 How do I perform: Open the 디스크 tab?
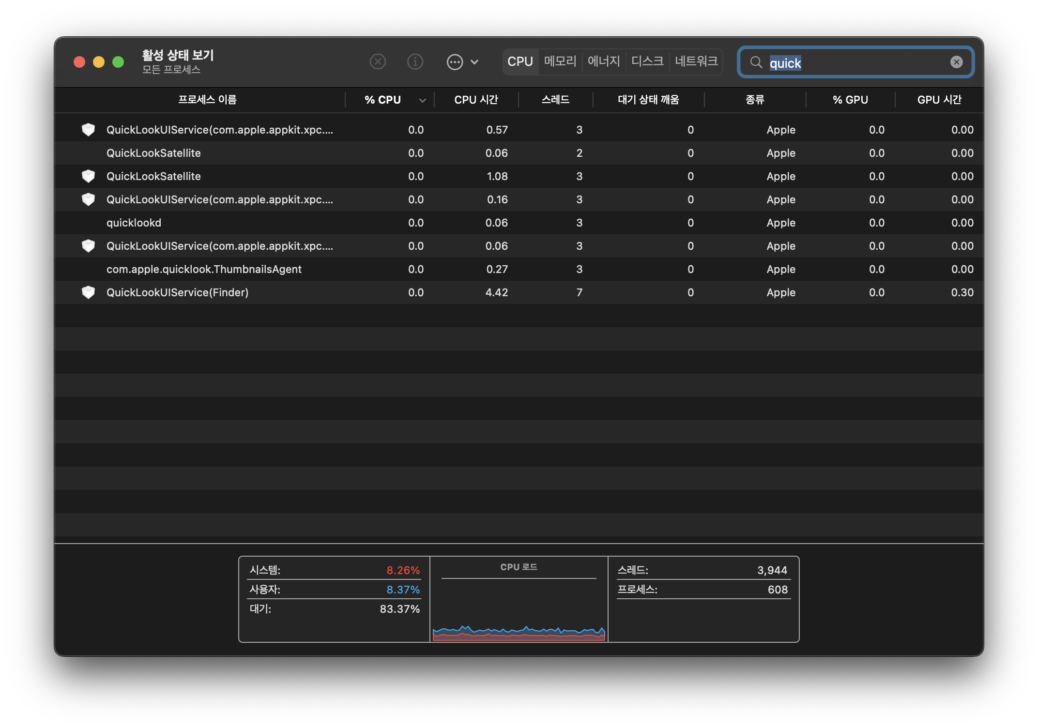[x=647, y=61]
